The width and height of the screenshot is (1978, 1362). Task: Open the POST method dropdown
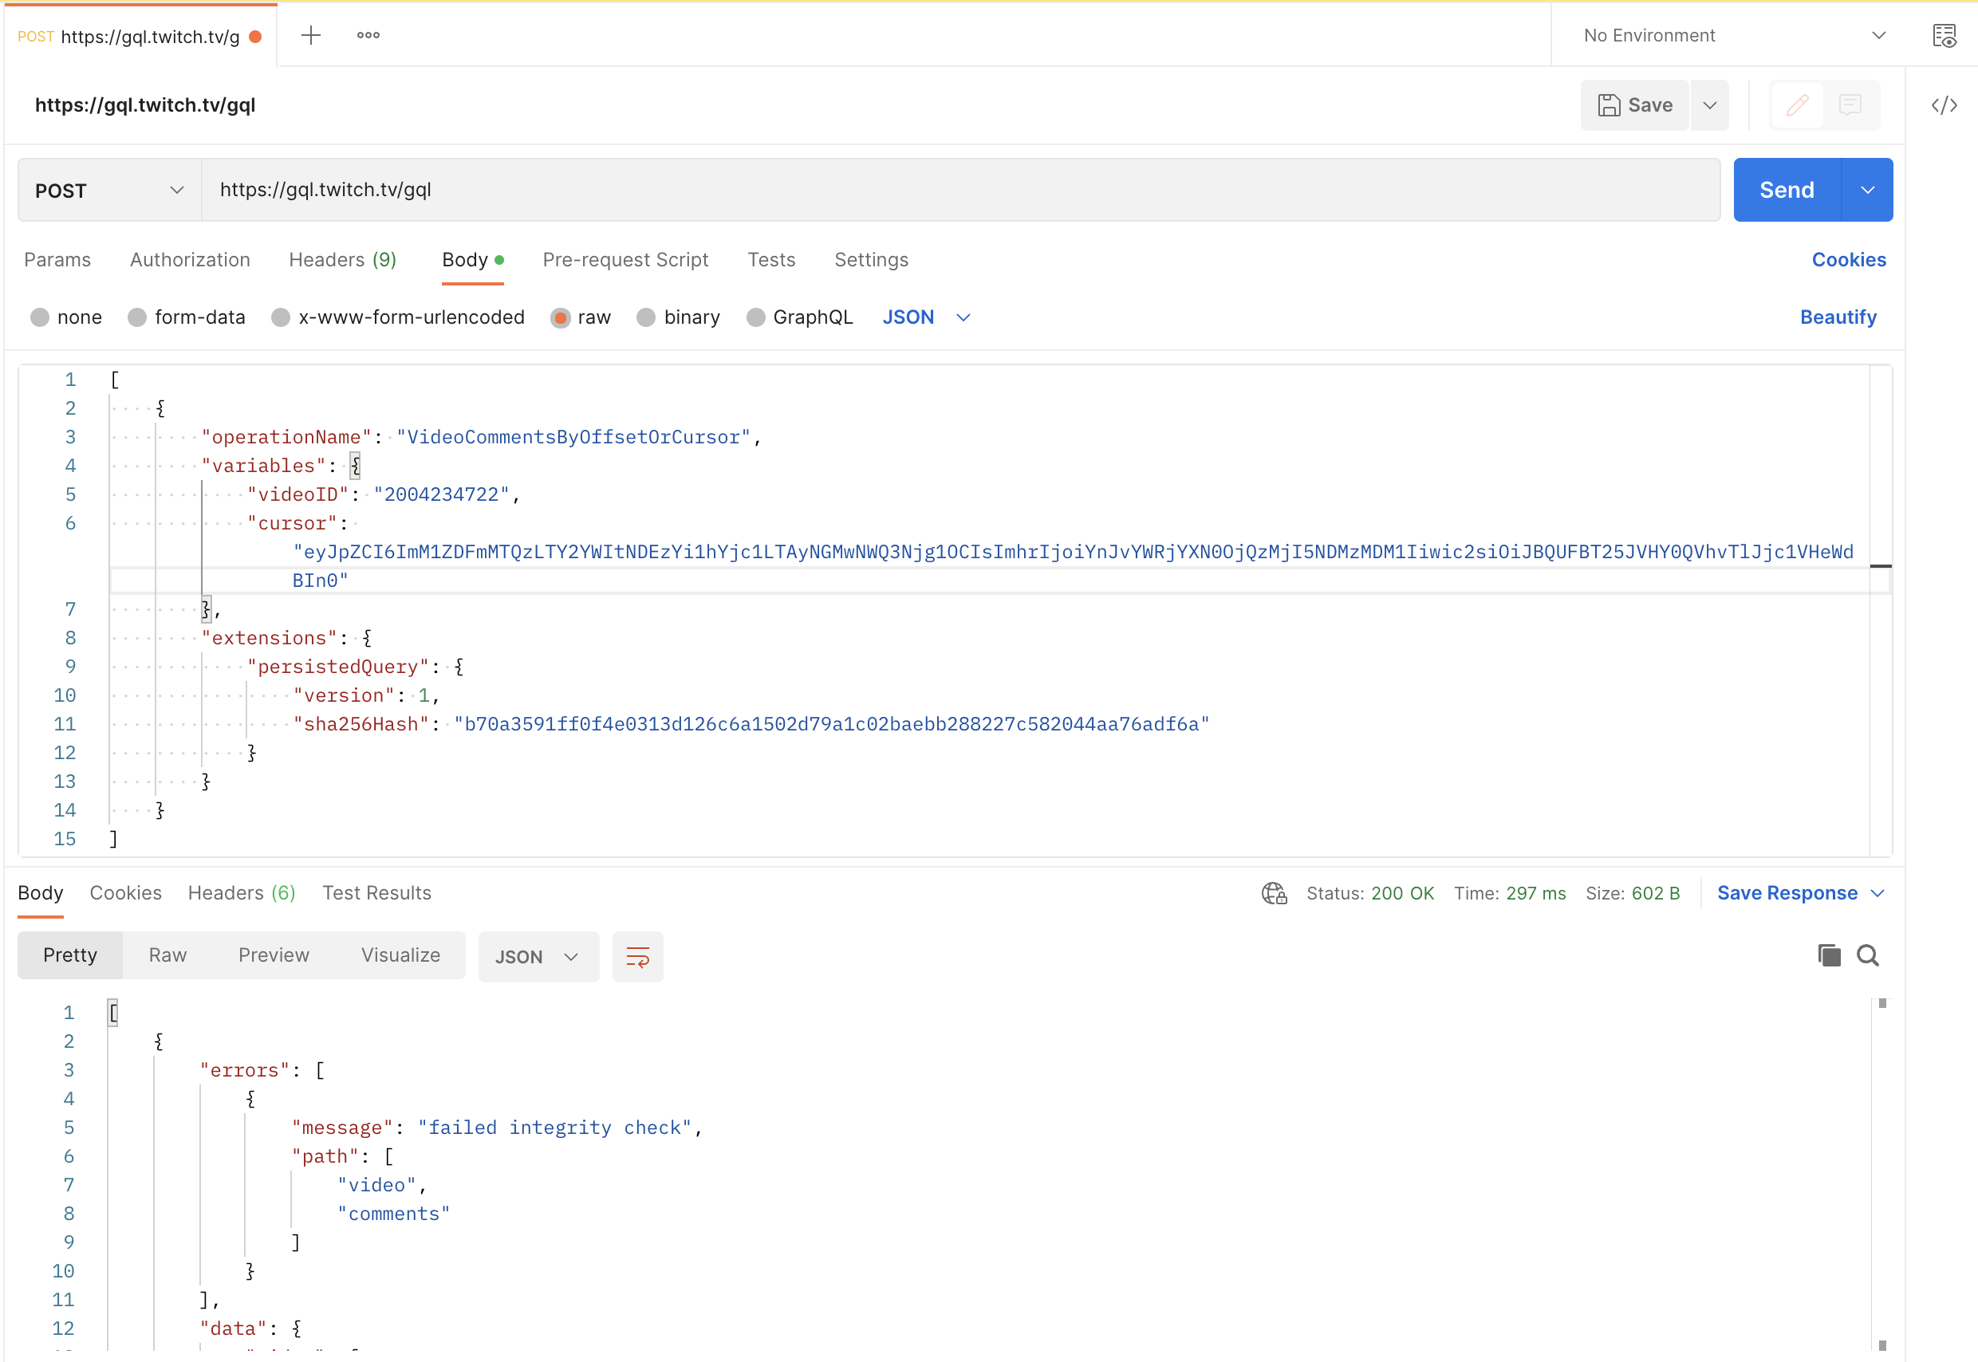point(109,191)
